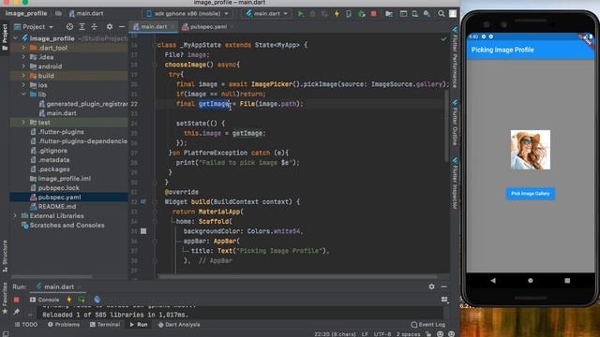The image size is (600, 337).
Task: Run main.dart with the green play icon
Action: point(301,14)
